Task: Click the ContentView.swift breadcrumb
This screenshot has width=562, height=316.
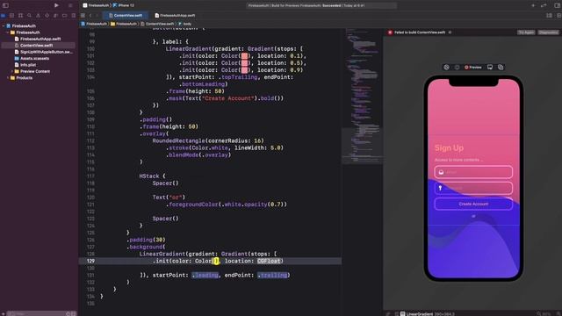Action: point(157,24)
